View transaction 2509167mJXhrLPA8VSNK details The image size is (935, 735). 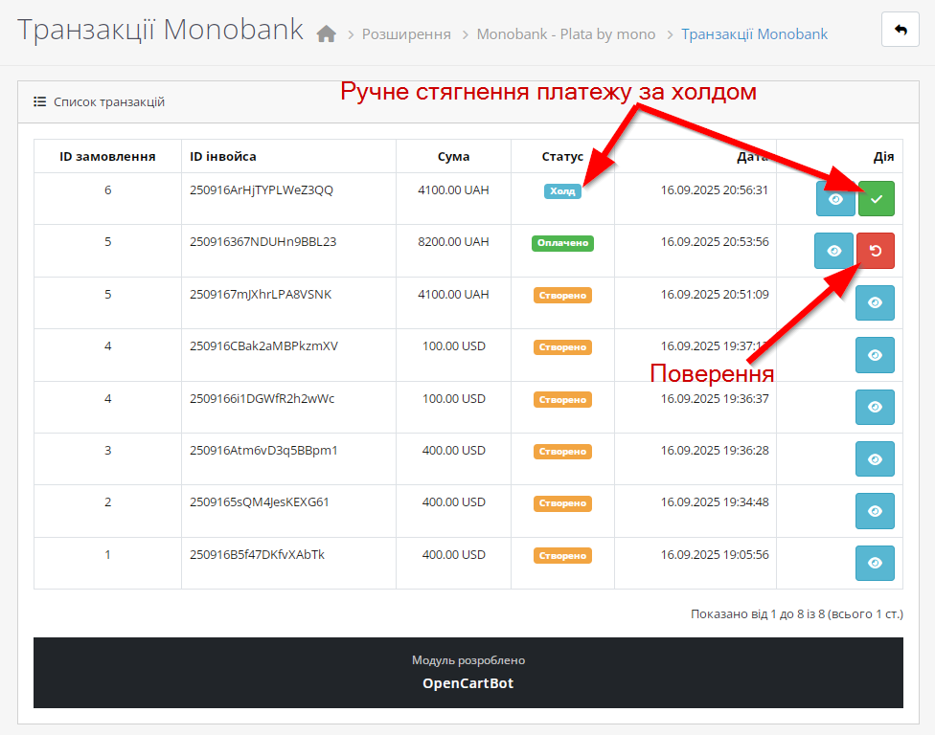pyautogui.click(x=875, y=302)
